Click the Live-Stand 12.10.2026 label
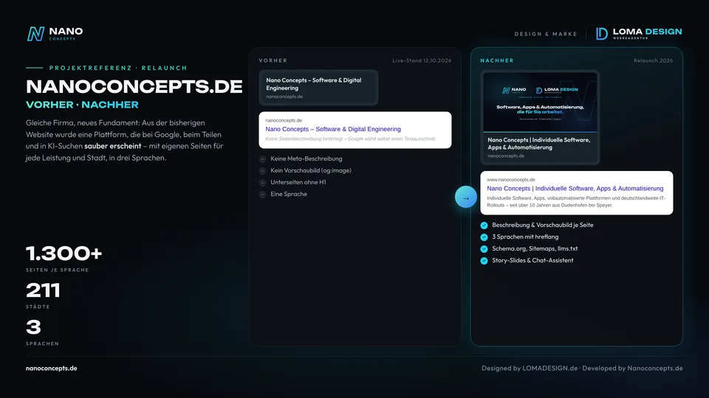Viewport: 709px width, 398px height. coord(422,60)
